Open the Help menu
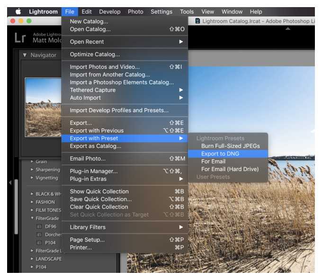The width and height of the screenshot is (322, 280). coord(256,12)
